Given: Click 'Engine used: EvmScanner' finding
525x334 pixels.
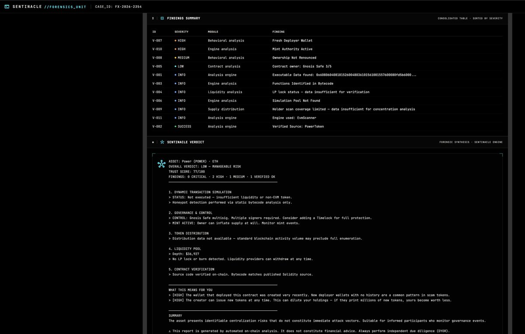Looking at the screenshot, I should coord(294,118).
